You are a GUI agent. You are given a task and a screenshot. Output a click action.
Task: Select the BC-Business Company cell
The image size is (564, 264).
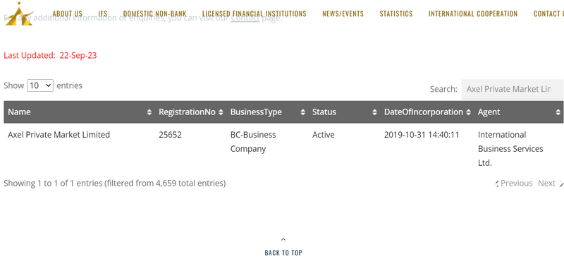tap(253, 142)
